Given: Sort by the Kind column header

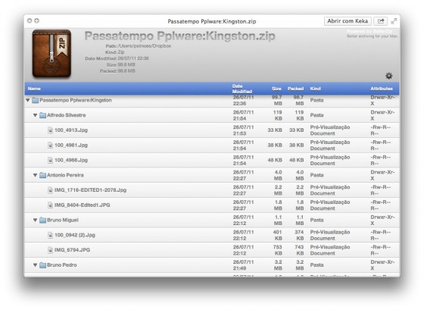Looking at the screenshot, I should click(x=315, y=89).
